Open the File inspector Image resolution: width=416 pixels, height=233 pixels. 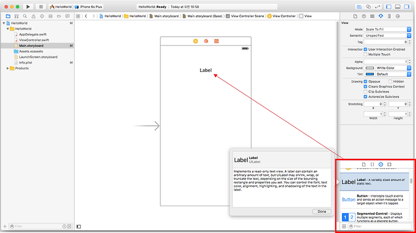355,16
